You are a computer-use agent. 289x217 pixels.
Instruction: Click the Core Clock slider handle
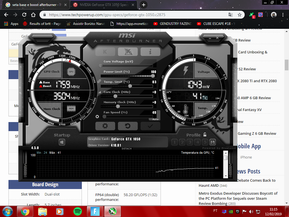(115, 96)
